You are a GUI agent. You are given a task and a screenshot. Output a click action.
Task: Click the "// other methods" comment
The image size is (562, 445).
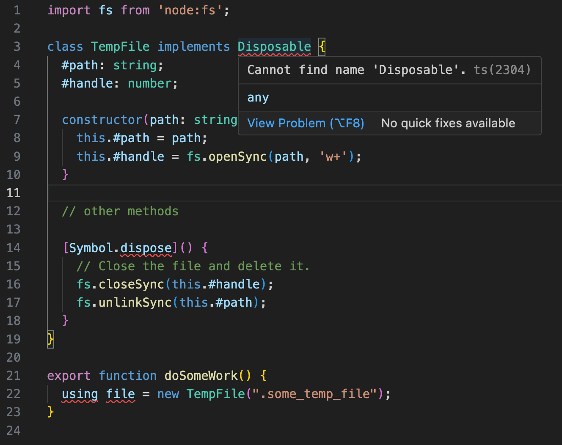120,211
